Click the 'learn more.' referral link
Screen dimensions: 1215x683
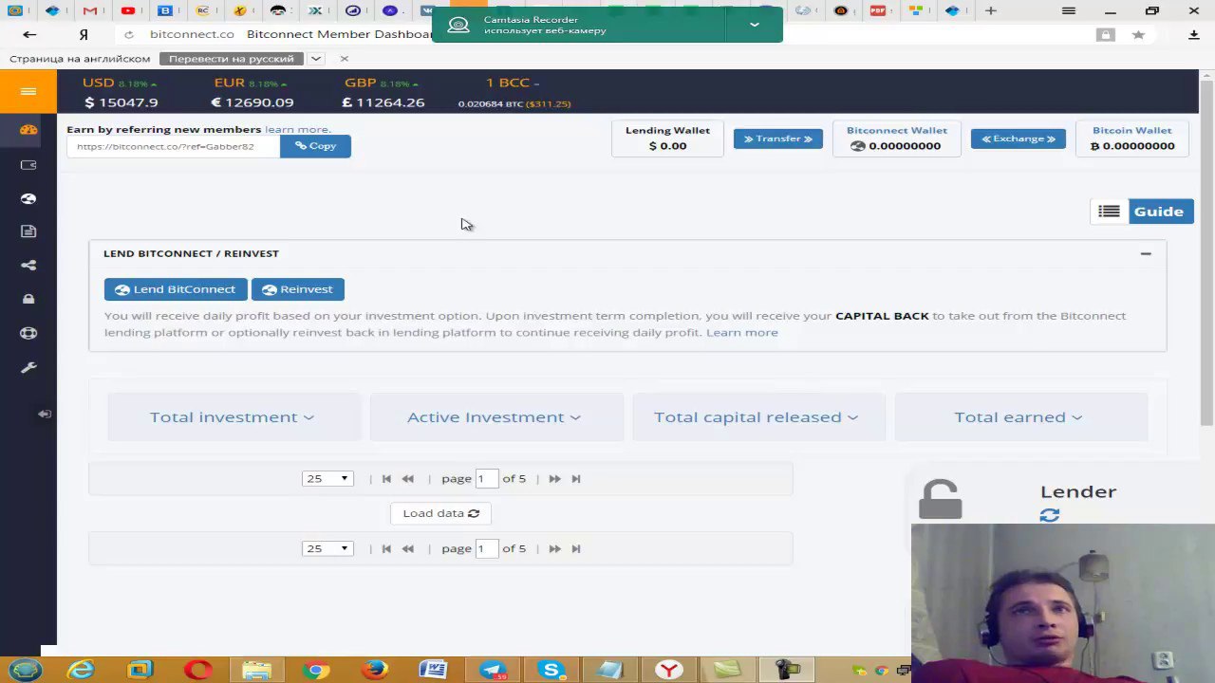(298, 129)
